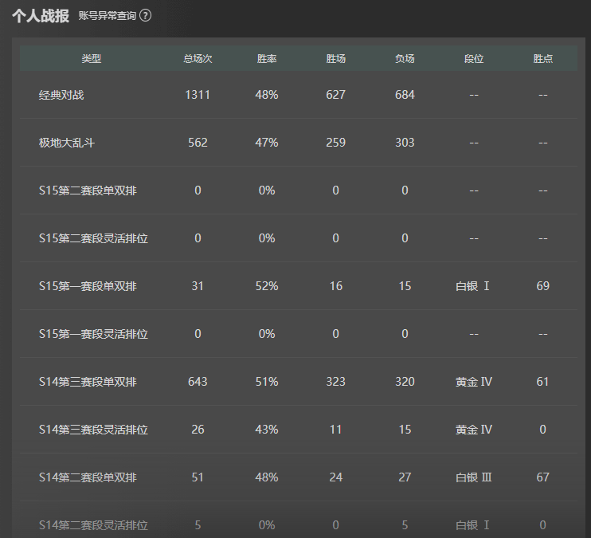The image size is (591, 538).
Task: Click 684 losses in 经典对战 row
Action: coord(405,95)
